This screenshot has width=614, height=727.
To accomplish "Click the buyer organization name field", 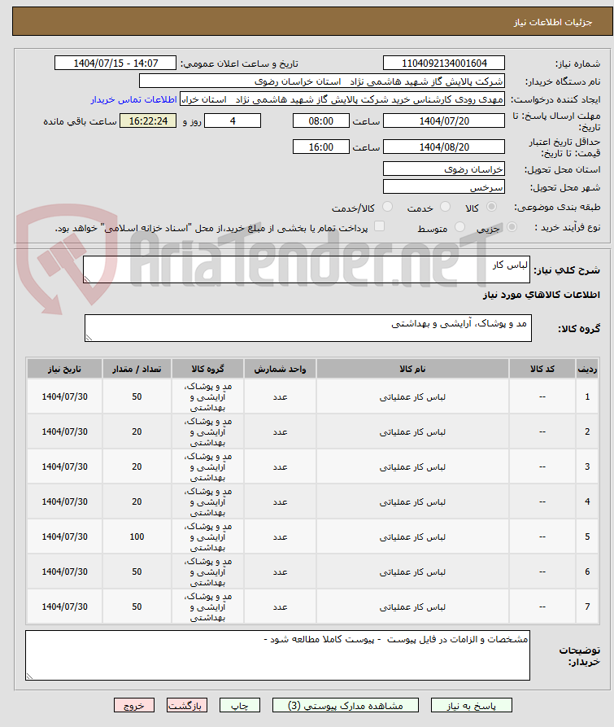I will point(322,81).
